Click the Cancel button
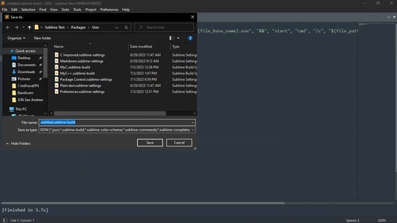Image resolution: width=397 pixels, height=223 pixels. 179,142
